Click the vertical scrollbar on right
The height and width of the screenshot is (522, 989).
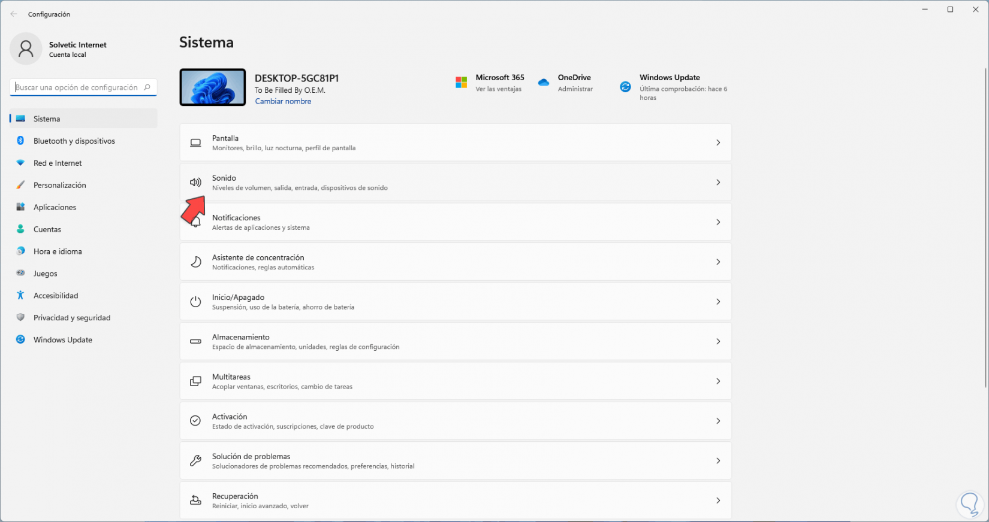tap(985, 227)
